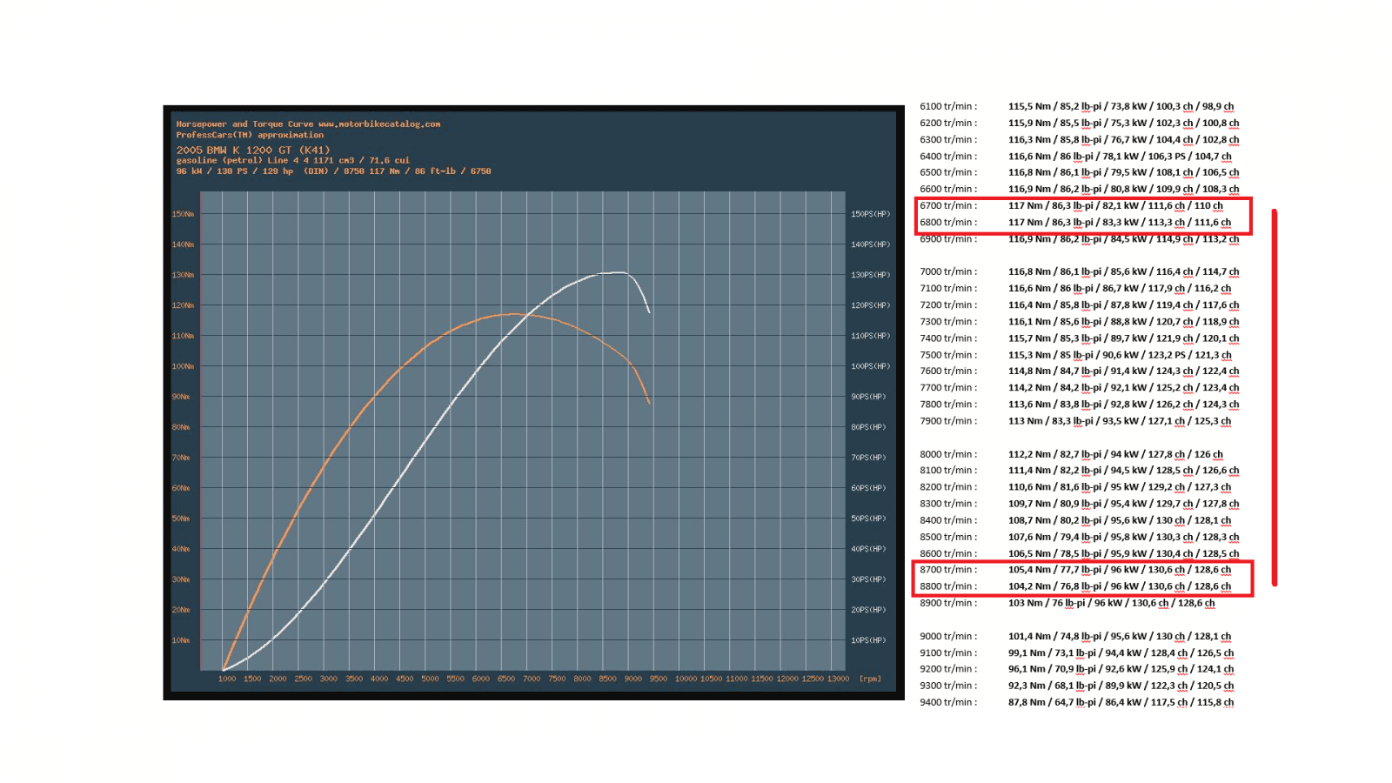Click the 7500 tr/min data row

[x=1079, y=355]
